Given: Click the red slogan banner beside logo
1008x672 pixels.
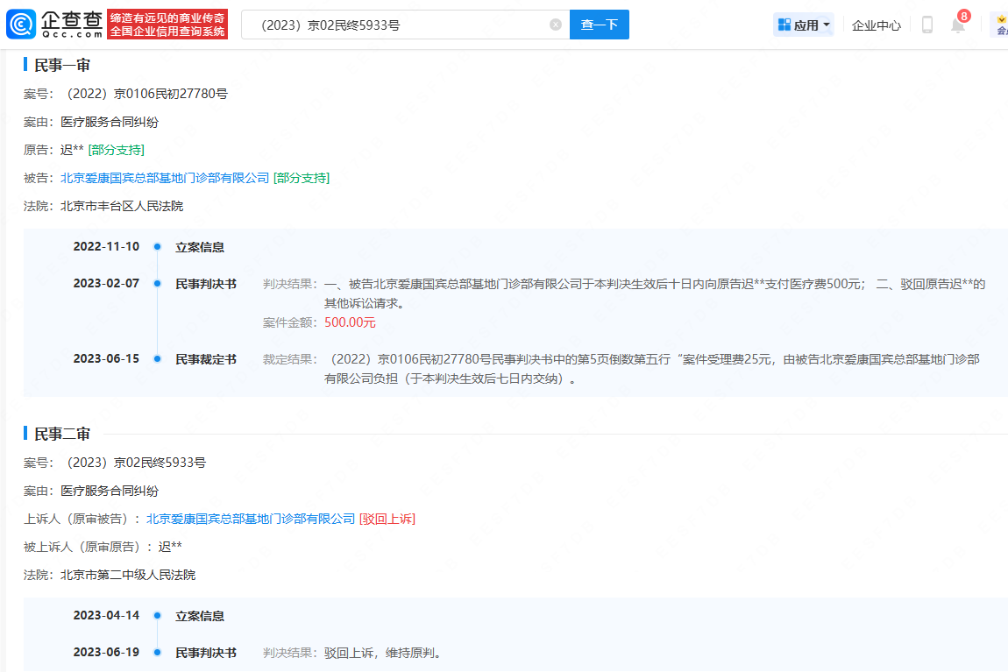Looking at the screenshot, I should tap(167, 25).
